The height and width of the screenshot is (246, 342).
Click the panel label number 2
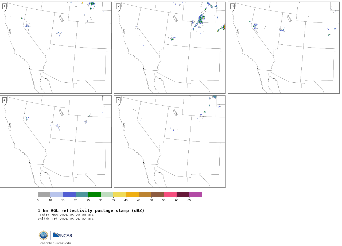click(x=118, y=6)
